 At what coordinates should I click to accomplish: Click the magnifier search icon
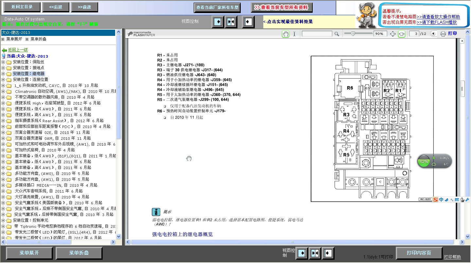(x=337, y=34)
